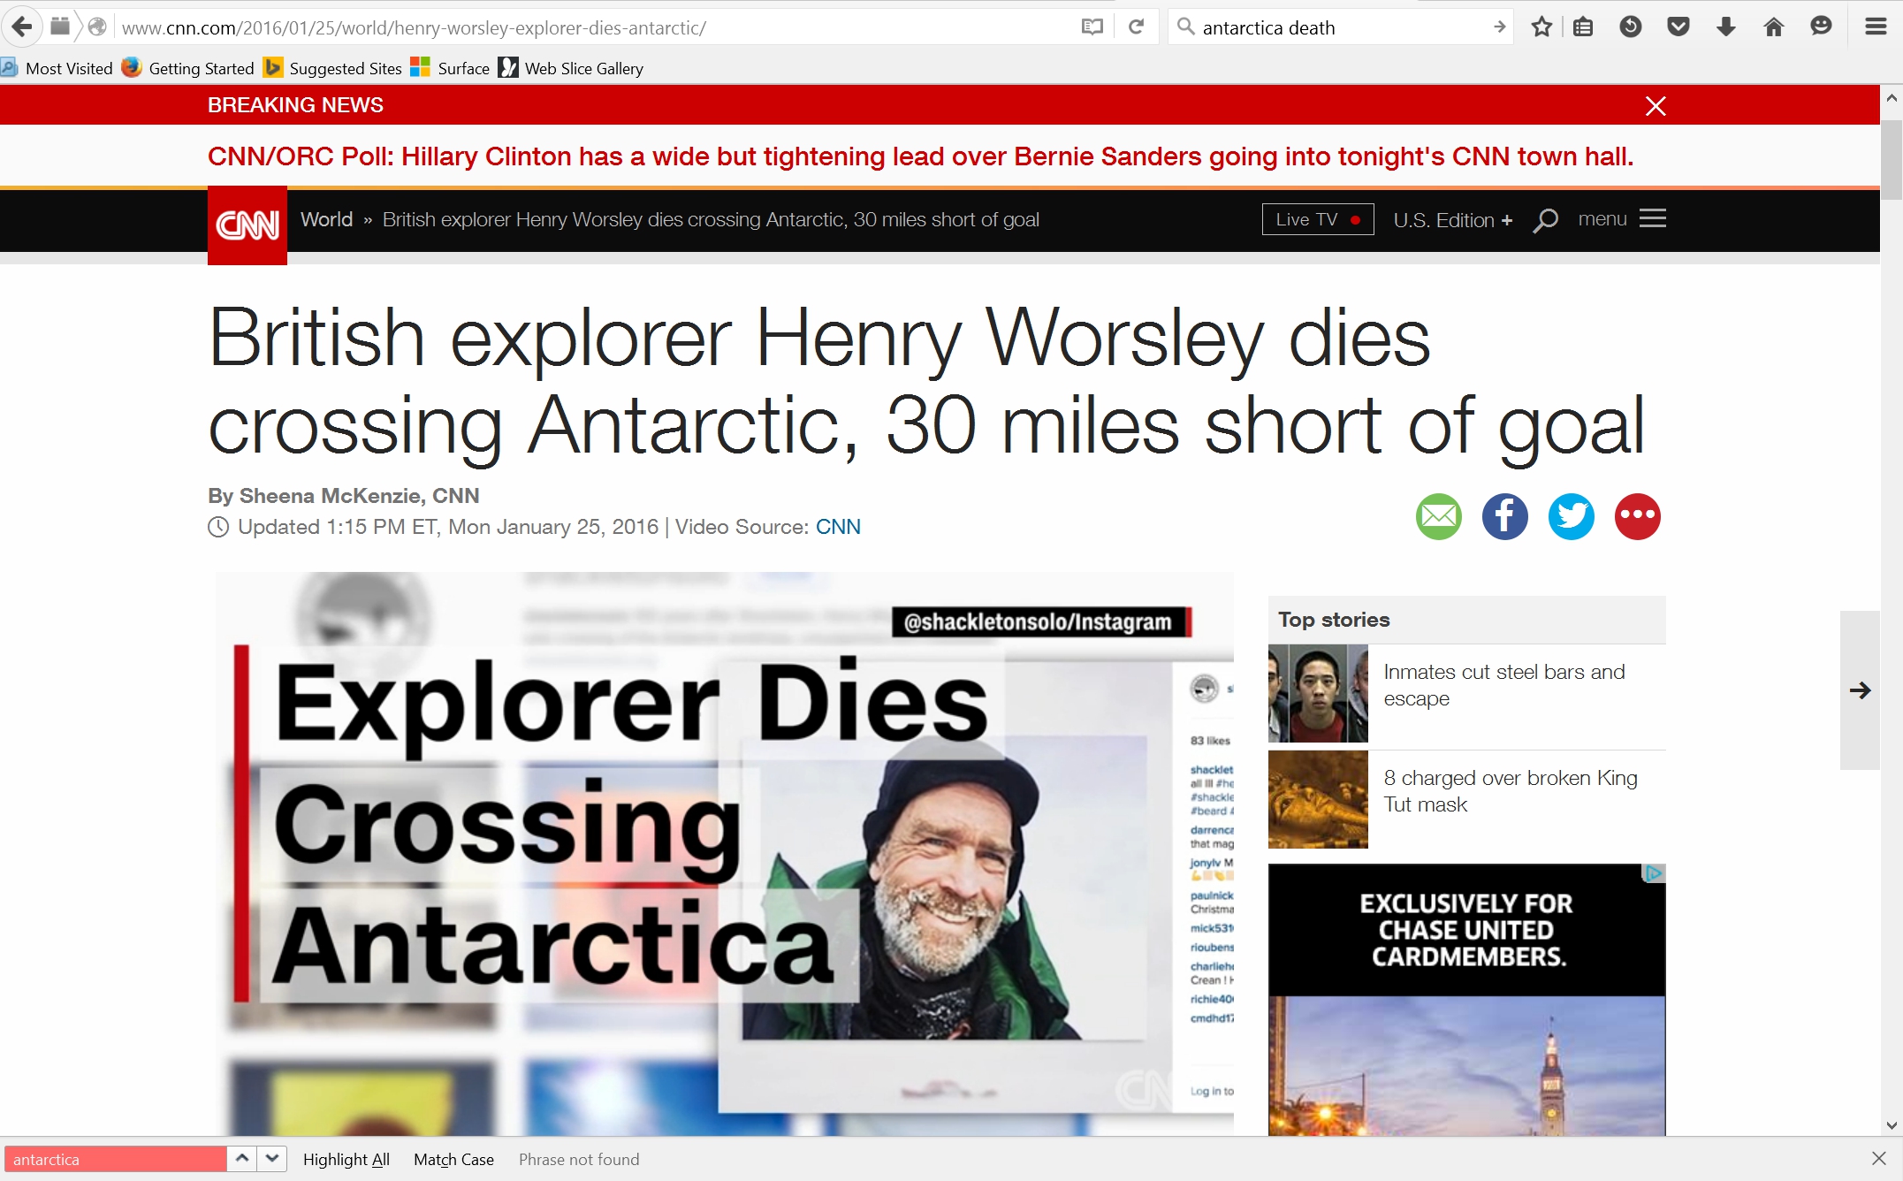This screenshot has height=1181, width=1903.
Task: Open the bookmarks list icon
Action: coord(1583,27)
